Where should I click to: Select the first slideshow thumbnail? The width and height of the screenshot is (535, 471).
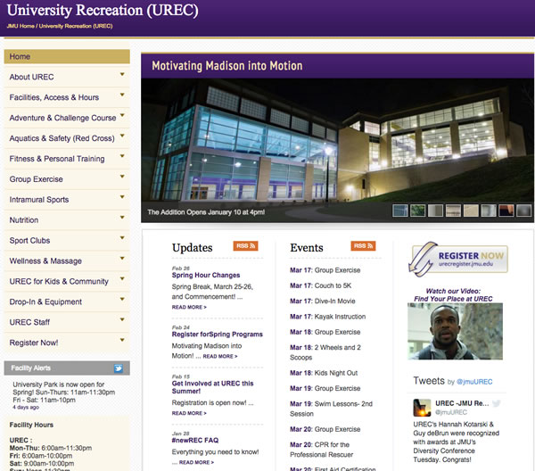pos(400,211)
